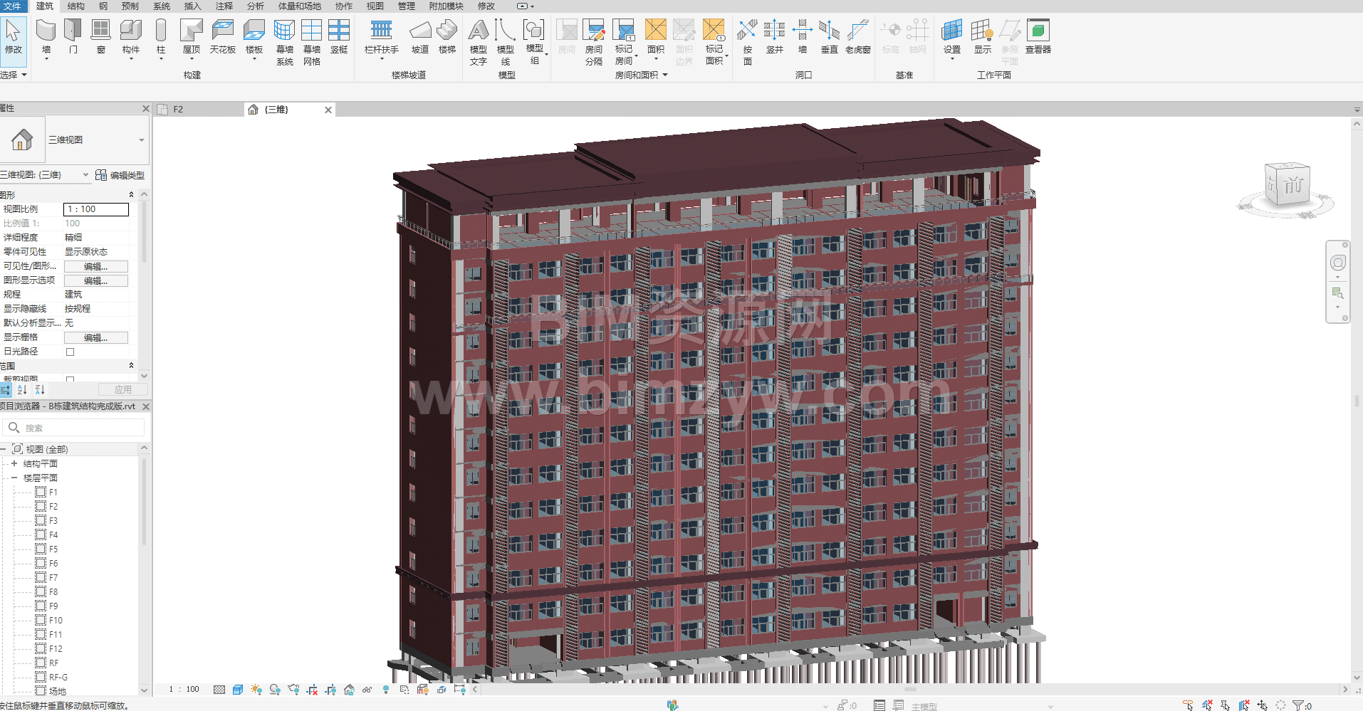
Task: Select the Model Group (模型组) tool
Action: (x=535, y=43)
